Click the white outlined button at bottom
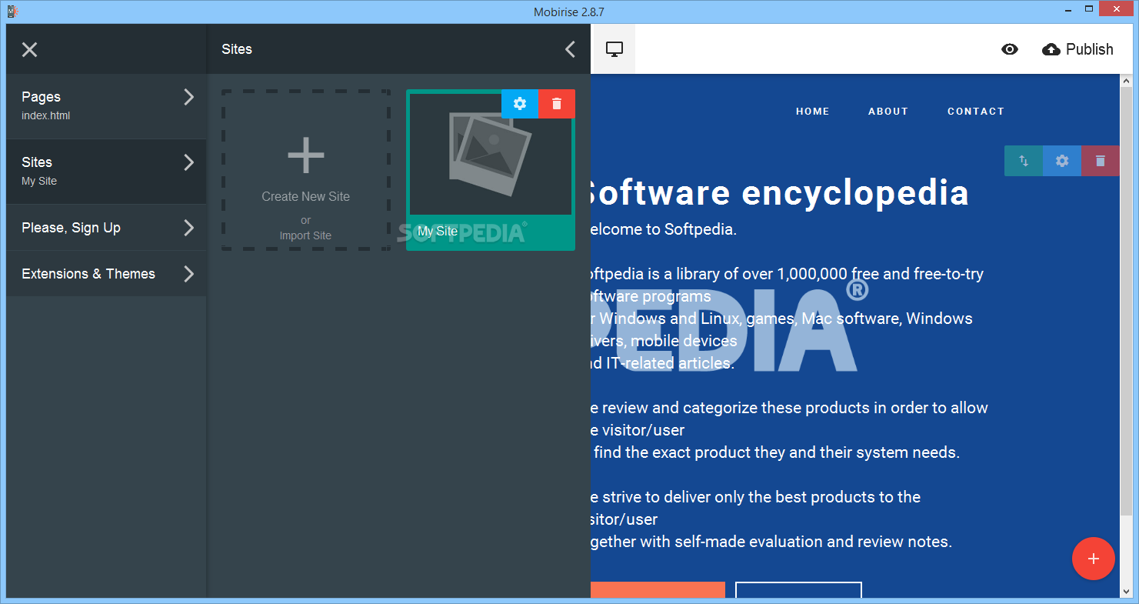The width and height of the screenshot is (1139, 604). (x=798, y=590)
